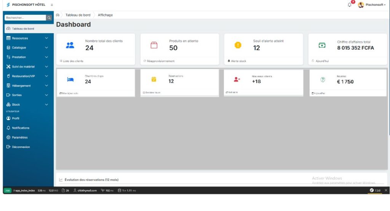Click the notification bell icon in header

[x=349, y=5]
